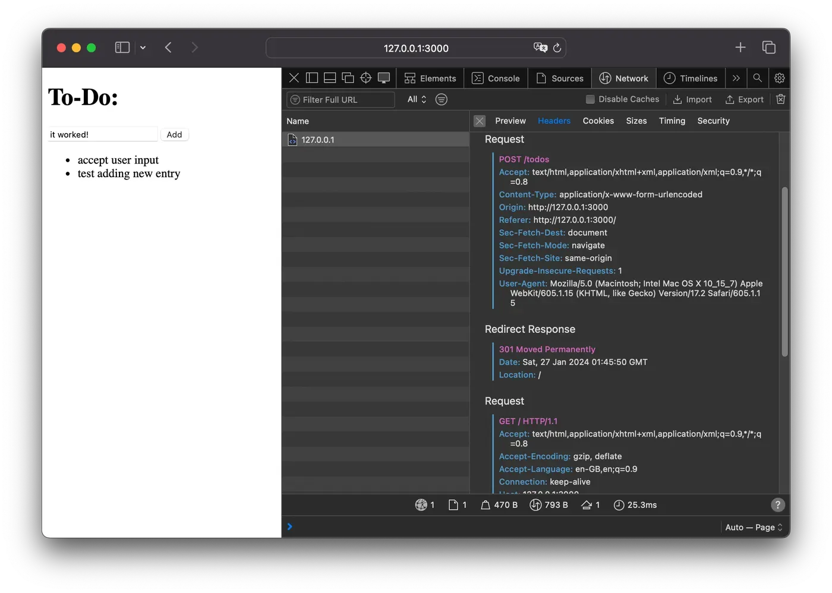
Task: Open the Preview detail tab
Action: click(510, 121)
